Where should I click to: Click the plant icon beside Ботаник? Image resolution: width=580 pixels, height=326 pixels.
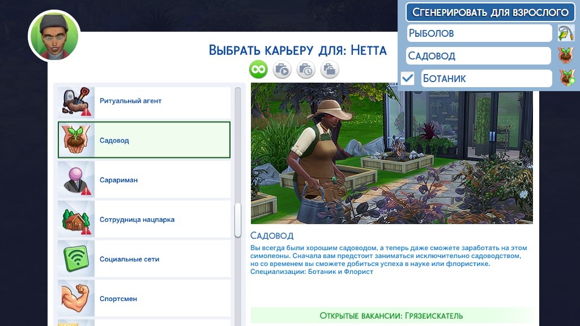click(x=566, y=78)
